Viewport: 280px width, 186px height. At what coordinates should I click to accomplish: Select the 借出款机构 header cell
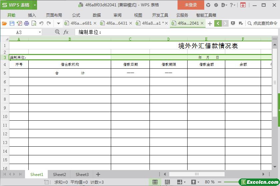(x=70, y=64)
